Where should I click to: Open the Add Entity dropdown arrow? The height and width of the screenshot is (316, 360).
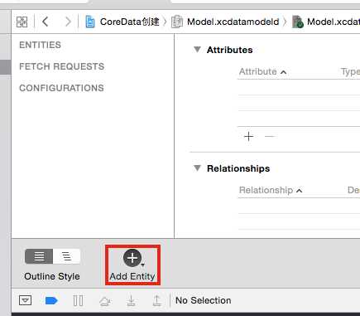point(142,265)
